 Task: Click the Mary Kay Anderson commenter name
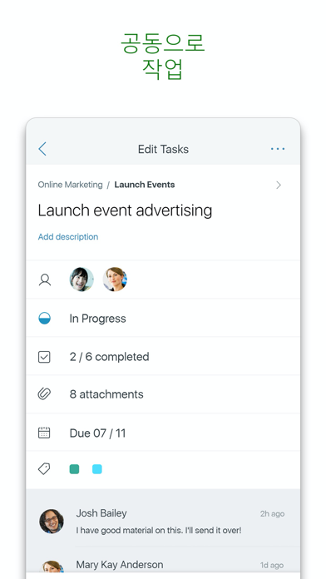pyautogui.click(x=120, y=565)
